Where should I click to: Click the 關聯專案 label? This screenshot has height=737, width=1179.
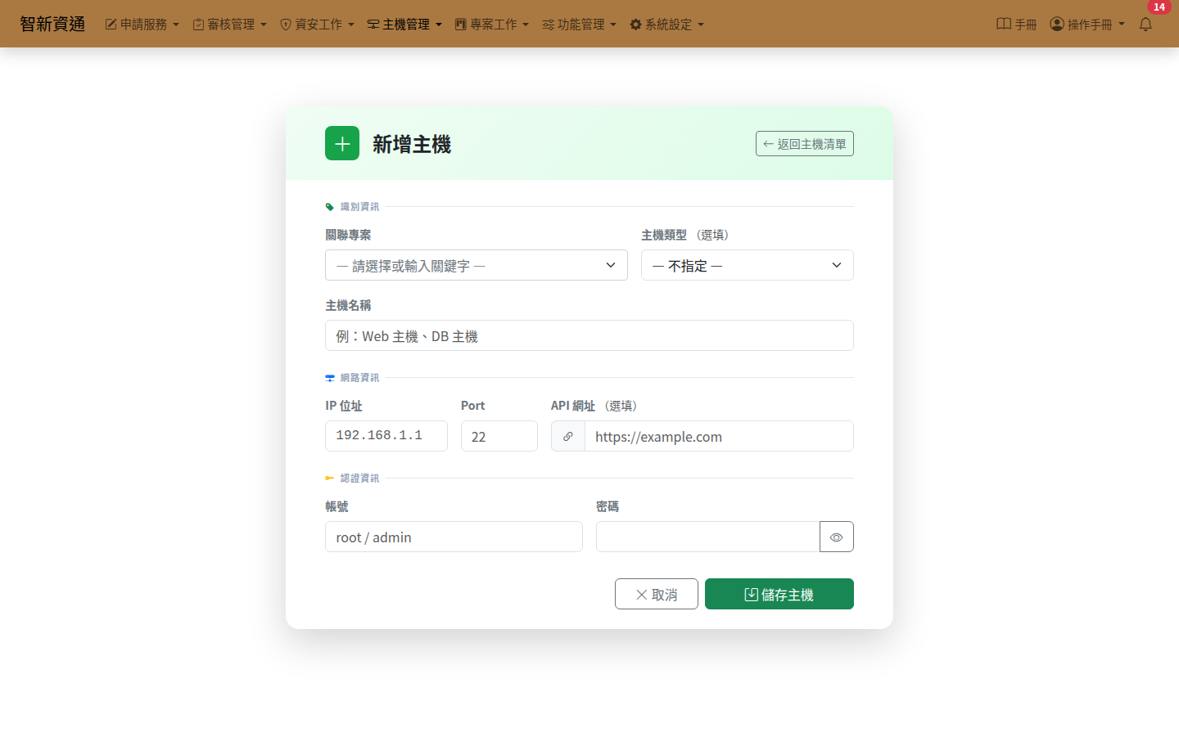pyautogui.click(x=348, y=235)
